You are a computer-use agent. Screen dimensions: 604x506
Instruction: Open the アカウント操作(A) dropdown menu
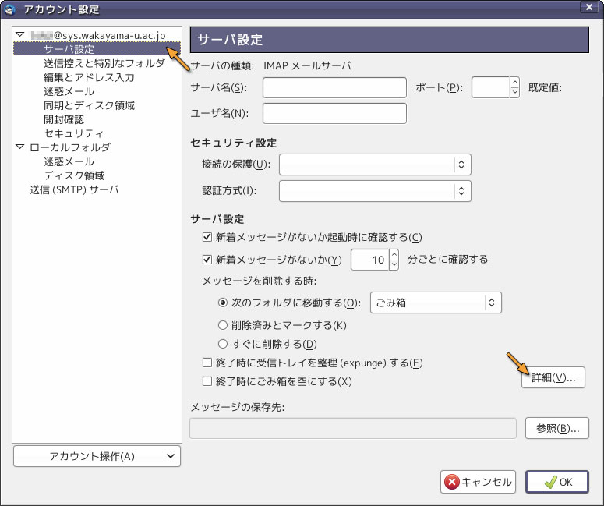click(97, 456)
